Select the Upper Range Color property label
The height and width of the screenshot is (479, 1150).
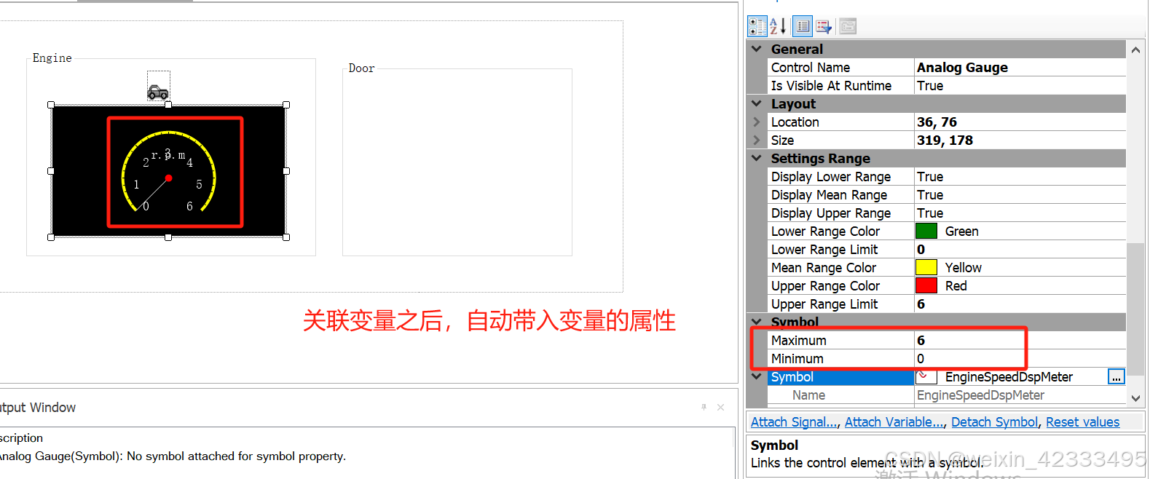pyautogui.click(x=825, y=285)
